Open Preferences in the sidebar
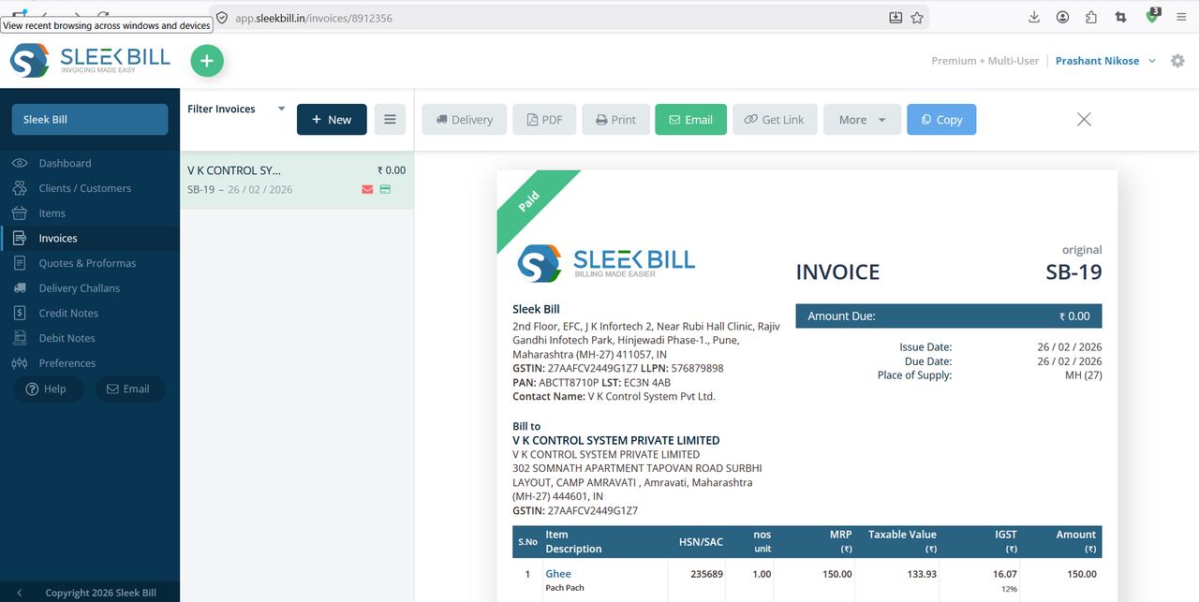 [x=67, y=363]
